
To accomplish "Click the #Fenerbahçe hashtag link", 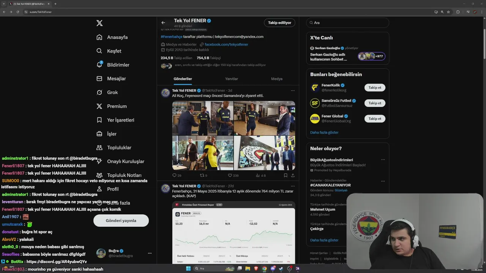I will (172, 37).
